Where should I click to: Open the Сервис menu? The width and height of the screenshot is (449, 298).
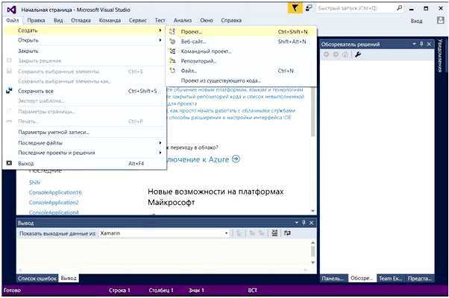(138, 20)
